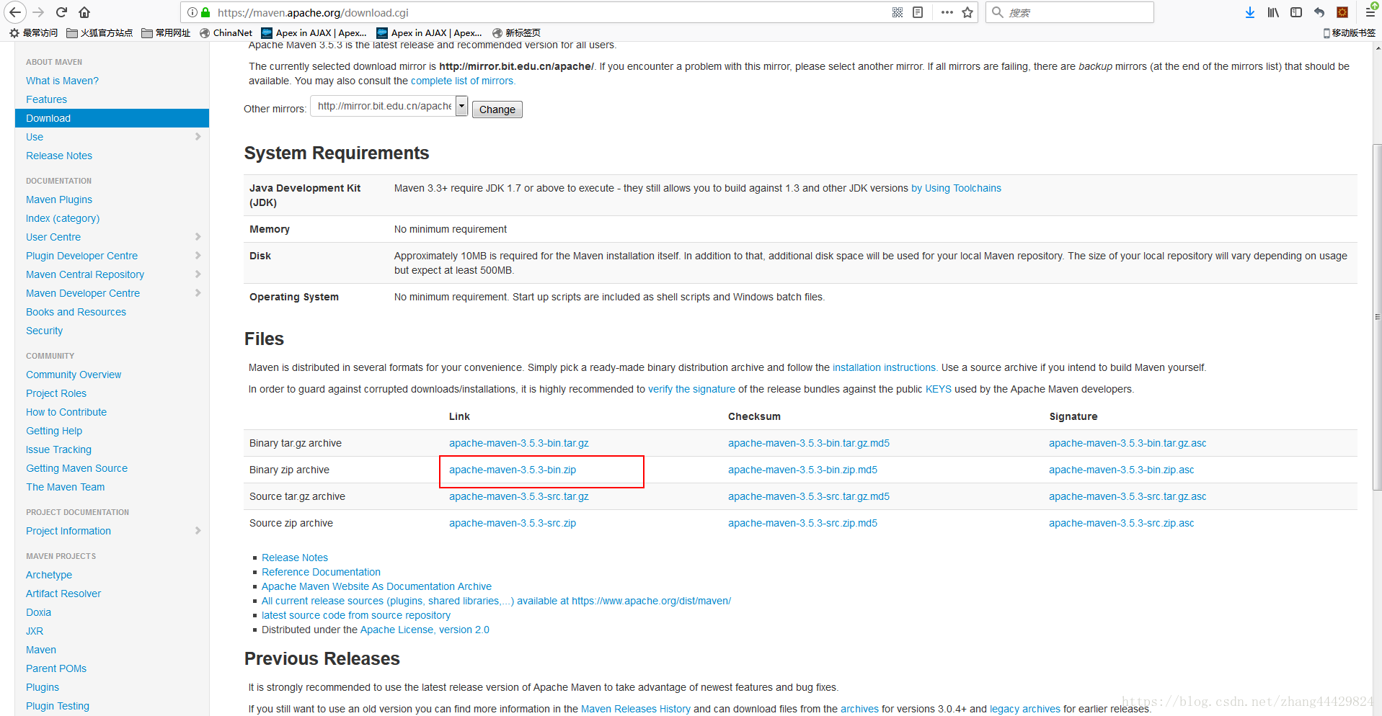
Task: Open What is Maven? sidebar item
Action: point(62,81)
